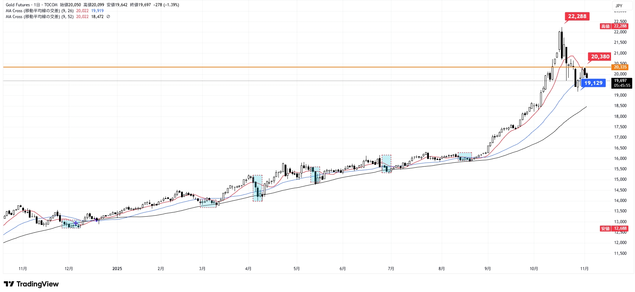Select the highlighted rectangle in early April
635x292 pixels.
click(258, 188)
